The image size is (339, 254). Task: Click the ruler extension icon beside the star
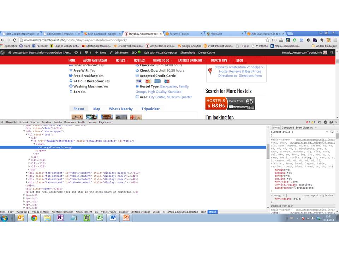pos(274,40)
